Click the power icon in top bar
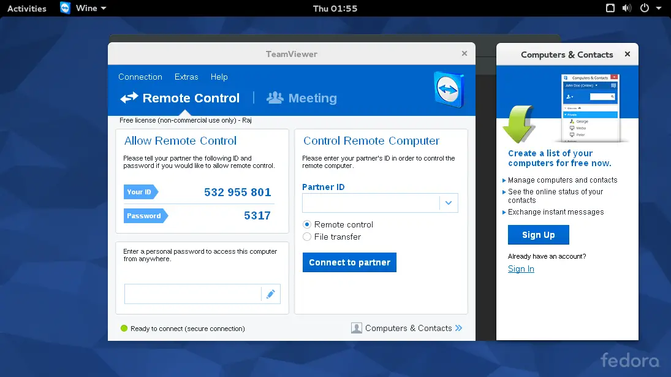This screenshot has height=377, width=671. [645, 8]
